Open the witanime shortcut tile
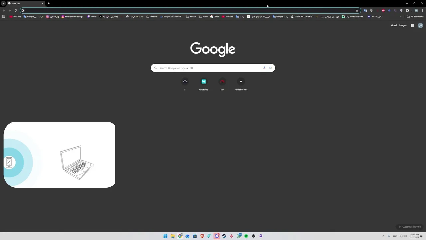 [x=204, y=84]
